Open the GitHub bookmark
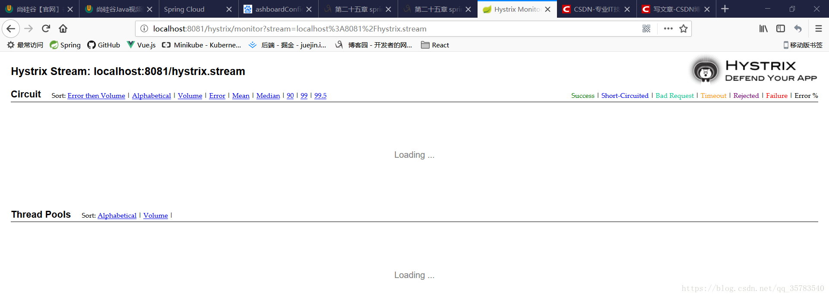This screenshot has width=829, height=297. [x=104, y=45]
